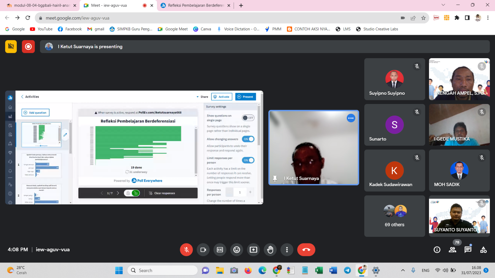
Task: Open the emoji reaction button
Action: [x=237, y=250]
